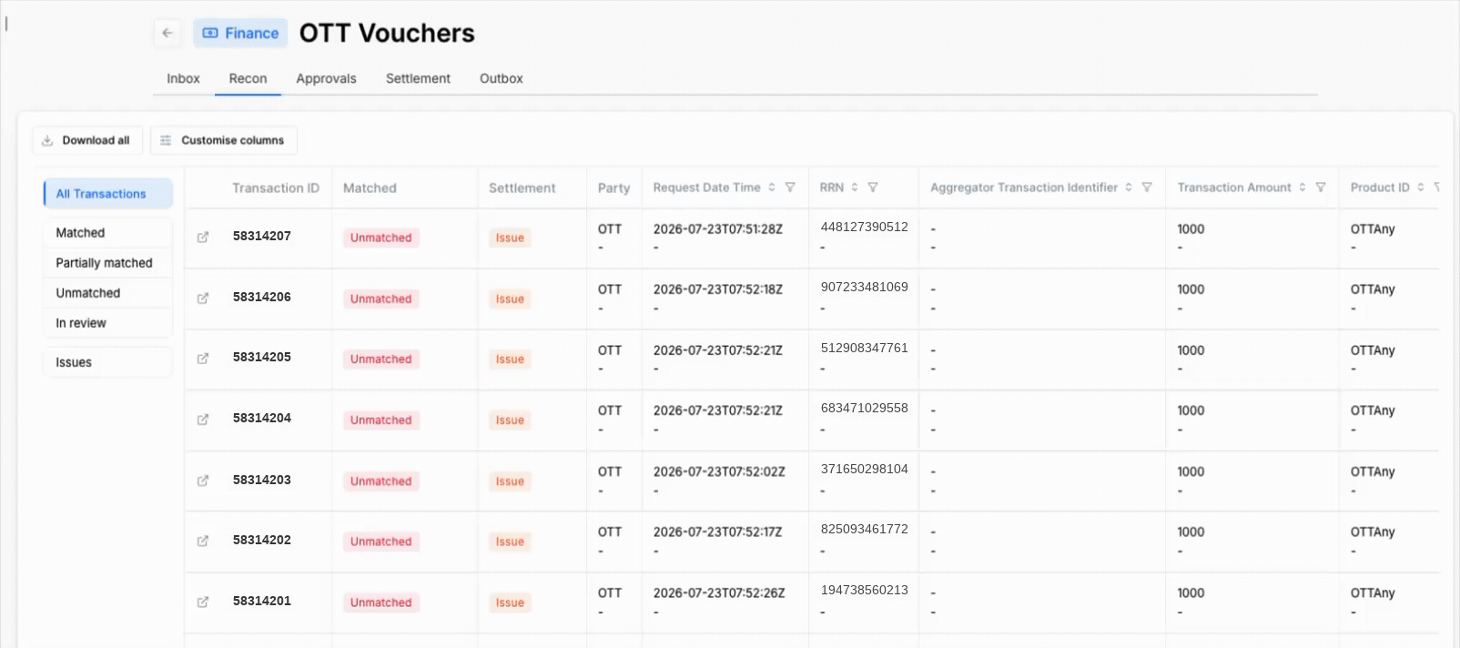
Task: Select RRN 907233481069
Action: click(865, 287)
